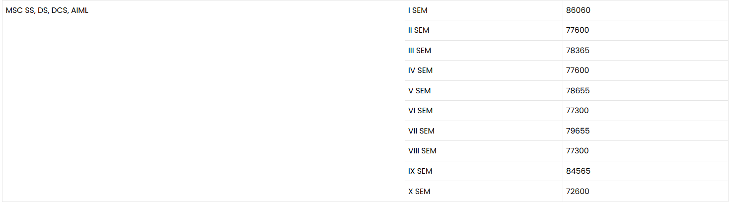Click the VI SEM cell
This screenshot has height=202, width=732.
(x=420, y=111)
